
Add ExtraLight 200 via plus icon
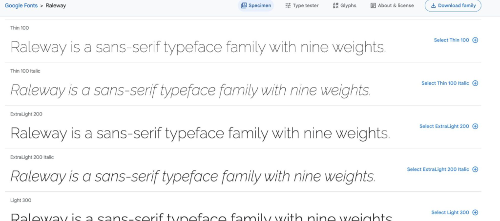point(475,126)
